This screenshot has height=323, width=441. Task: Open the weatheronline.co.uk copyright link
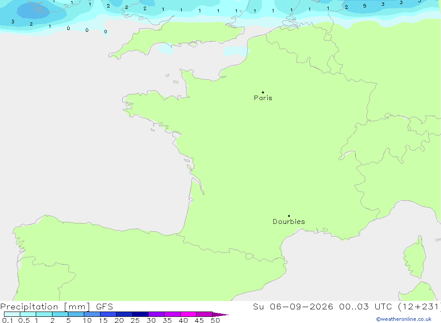coord(404,319)
